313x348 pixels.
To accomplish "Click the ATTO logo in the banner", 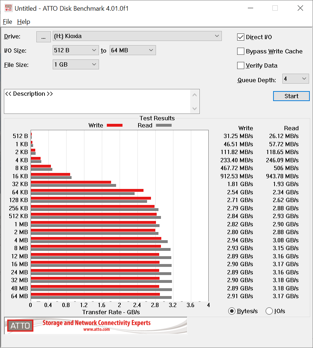I will pos(20,326).
